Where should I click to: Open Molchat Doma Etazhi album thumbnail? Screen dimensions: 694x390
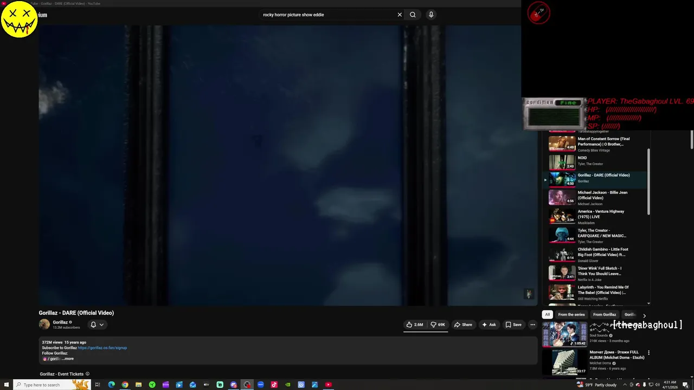pos(564,362)
